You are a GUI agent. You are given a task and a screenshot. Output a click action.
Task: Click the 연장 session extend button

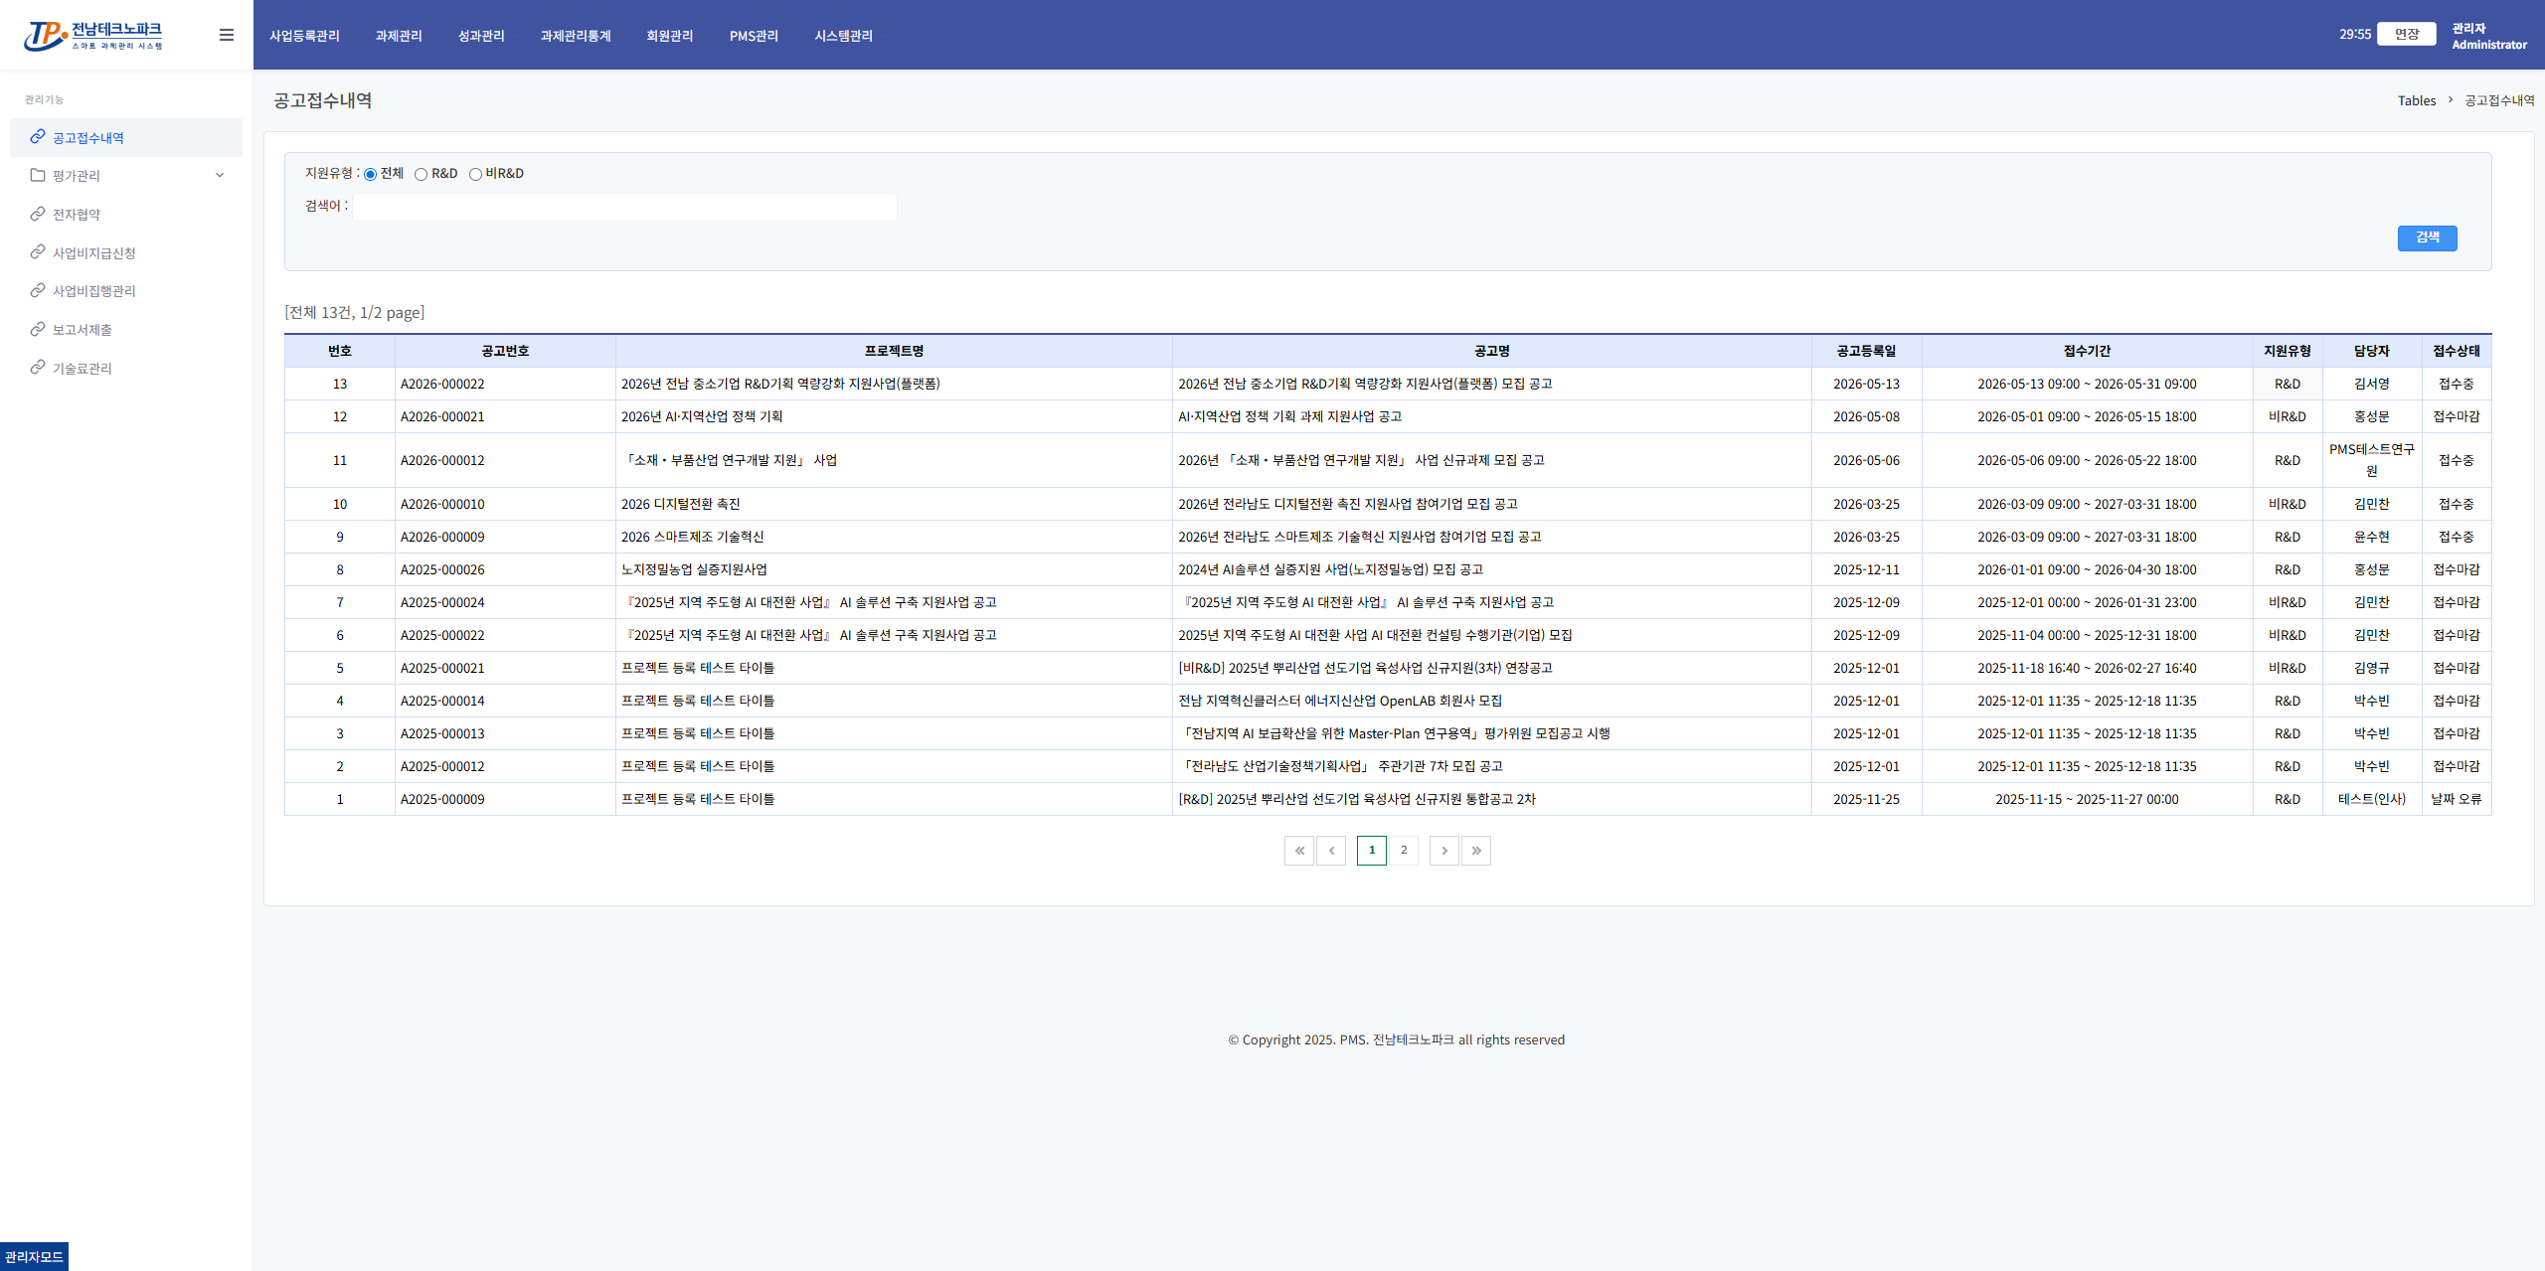(2407, 34)
